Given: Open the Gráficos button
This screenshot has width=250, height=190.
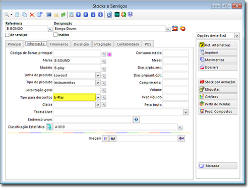Looking at the screenshot, I should [x=218, y=97].
